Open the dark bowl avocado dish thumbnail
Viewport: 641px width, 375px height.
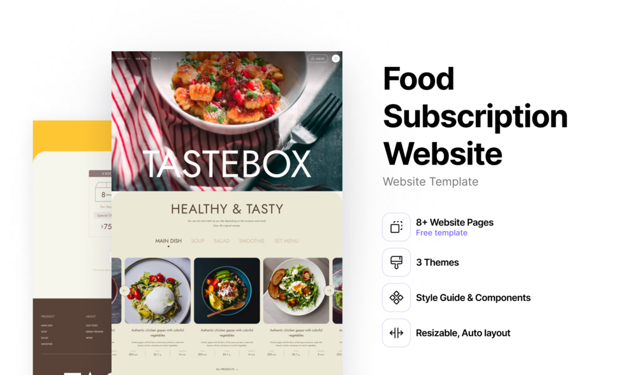pyautogui.click(x=227, y=291)
